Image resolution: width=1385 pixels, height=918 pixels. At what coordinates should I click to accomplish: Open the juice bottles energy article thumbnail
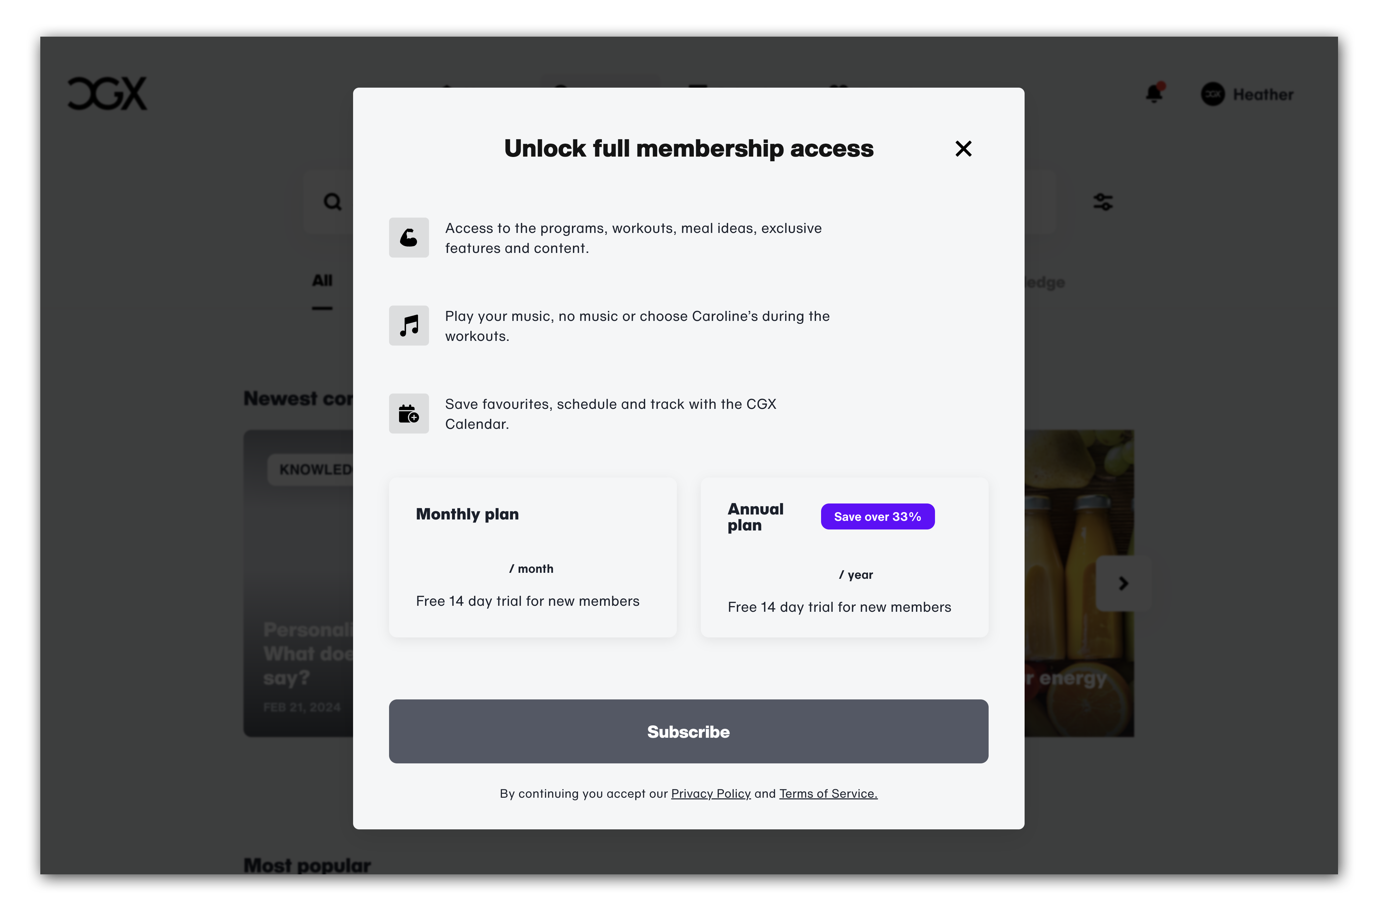coord(1079,583)
